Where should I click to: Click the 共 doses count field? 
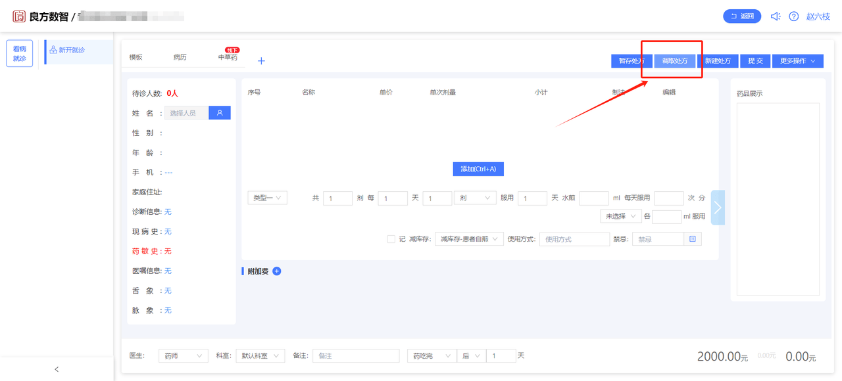point(337,198)
